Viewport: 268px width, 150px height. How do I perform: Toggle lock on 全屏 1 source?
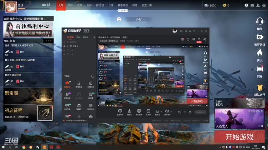pos(68,46)
